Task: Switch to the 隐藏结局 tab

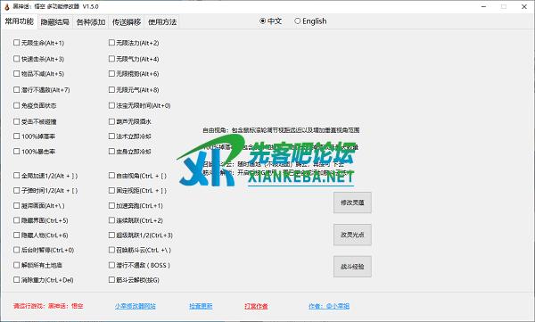Action: (x=54, y=22)
